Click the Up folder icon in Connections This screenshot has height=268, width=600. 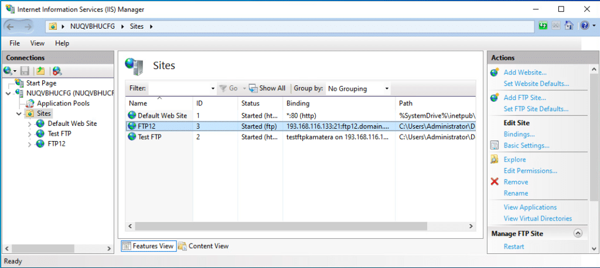coord(40,71)
